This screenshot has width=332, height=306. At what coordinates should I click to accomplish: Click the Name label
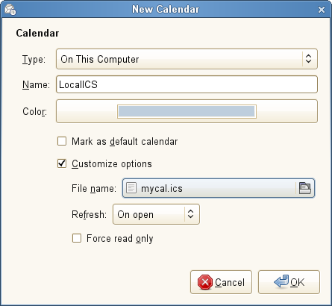click(x=36, y=85)
